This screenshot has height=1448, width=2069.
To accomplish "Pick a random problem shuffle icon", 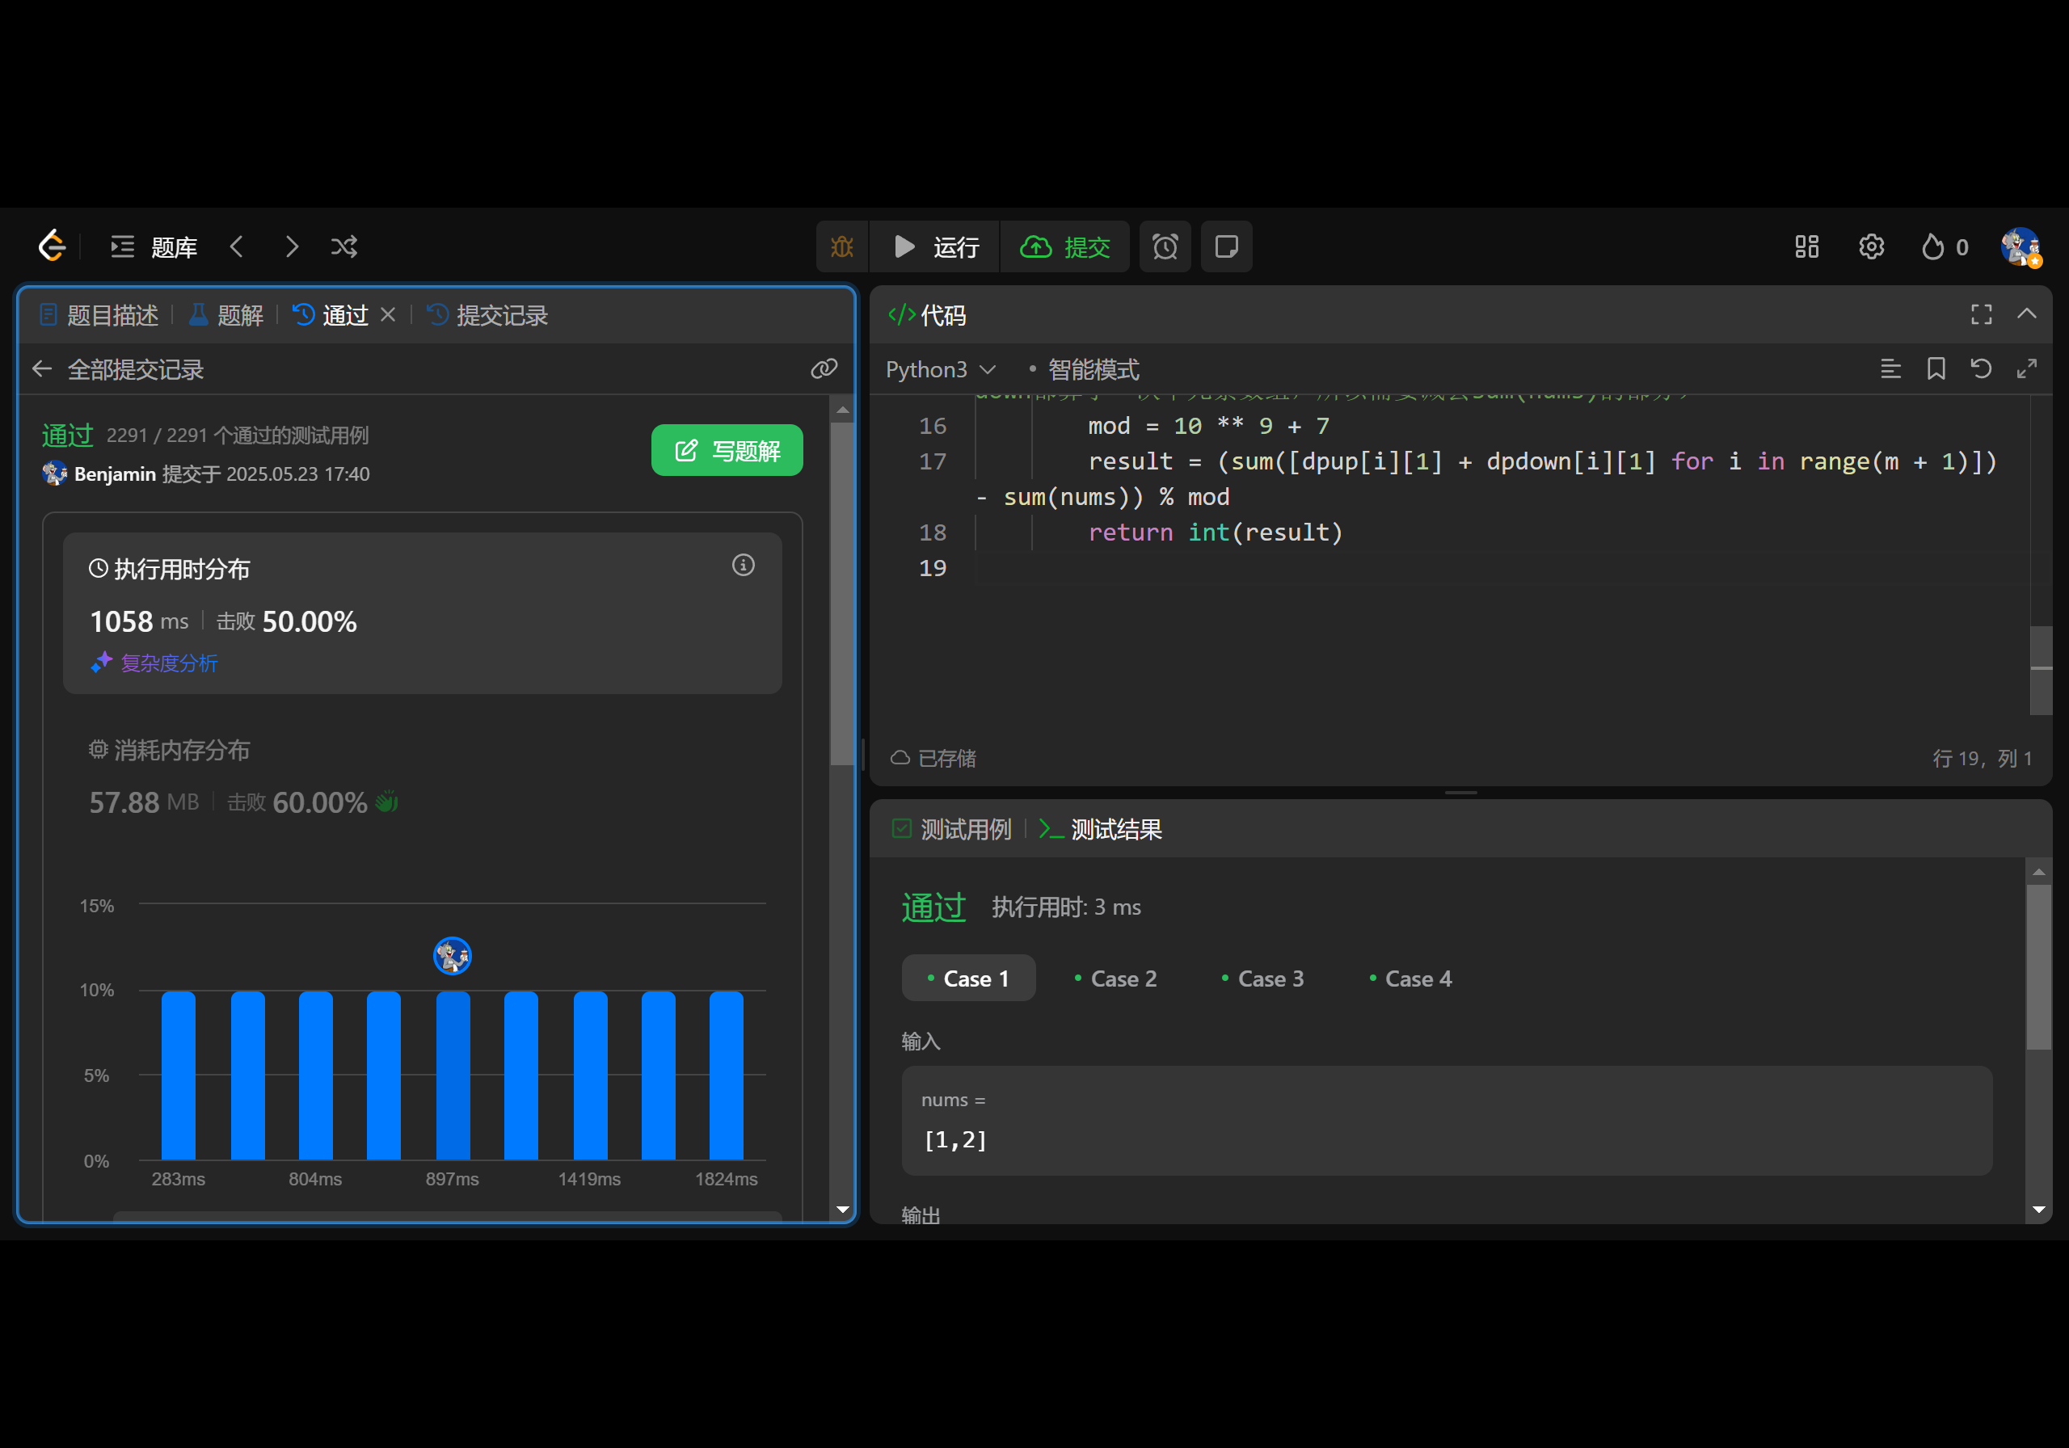I will click(344, 247).
